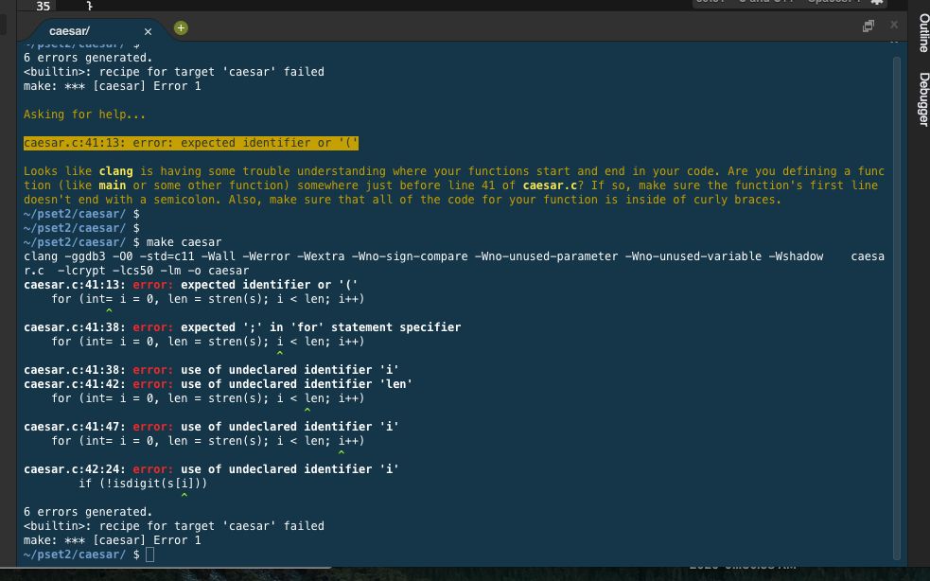Click the bold word "clang" in the help text
The height and width of the screenshot is (581, 930).
[x=115, y=171]
